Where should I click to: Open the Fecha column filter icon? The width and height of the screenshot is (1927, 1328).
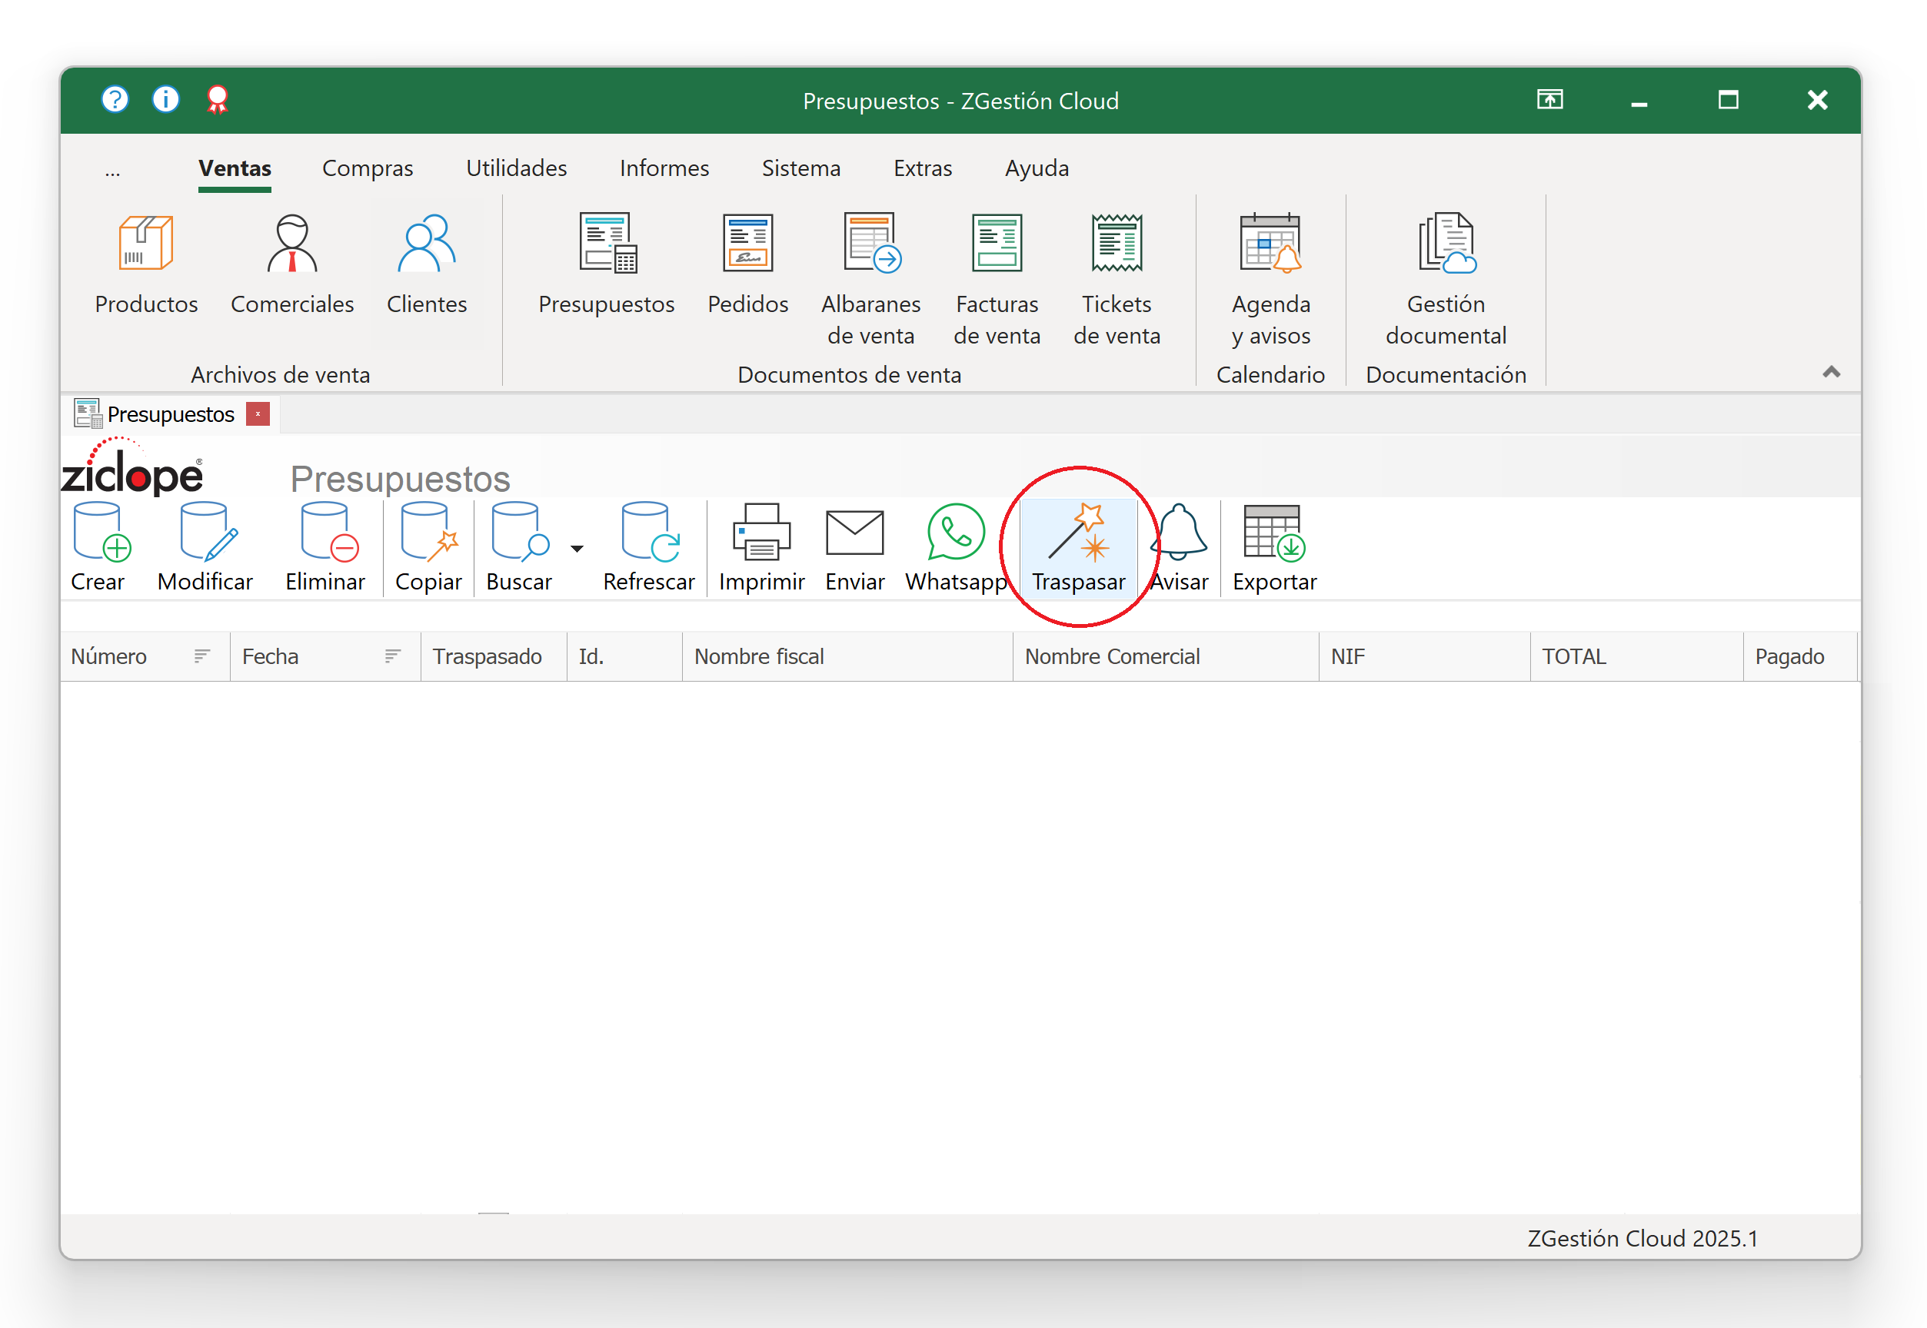coord(393,656)
